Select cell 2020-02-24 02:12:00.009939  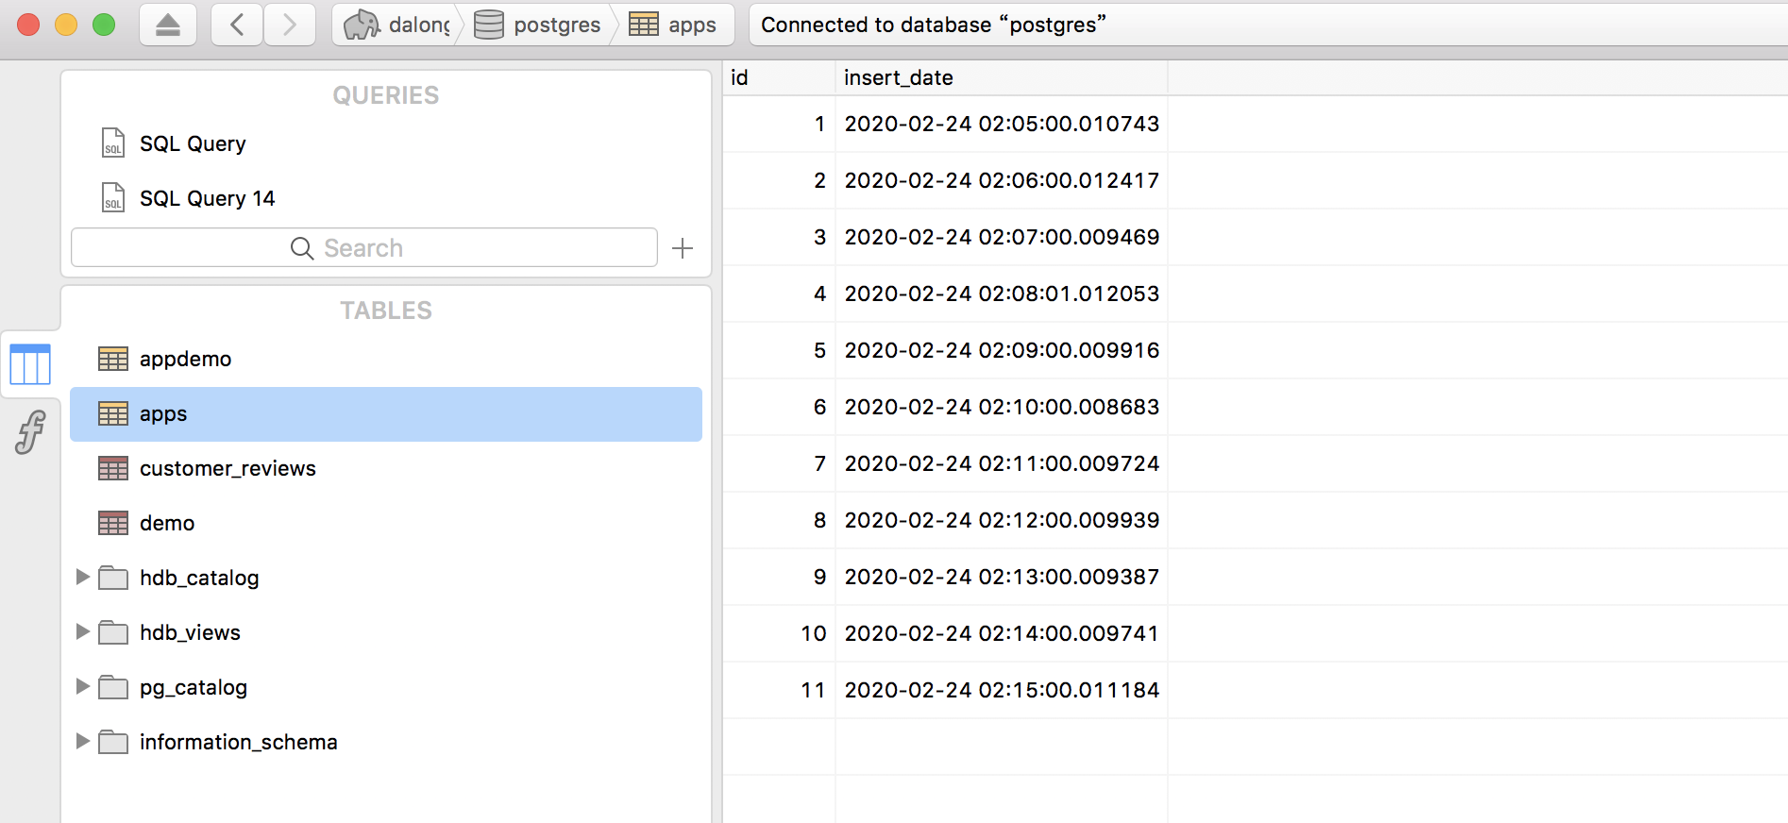tap(1002, 520)
